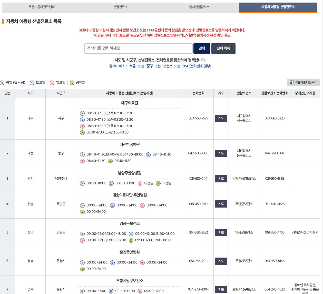Click the 토요일 icon in the 무안병원 row
This screenshot has height=294, width=323.
tap(112, 205)
